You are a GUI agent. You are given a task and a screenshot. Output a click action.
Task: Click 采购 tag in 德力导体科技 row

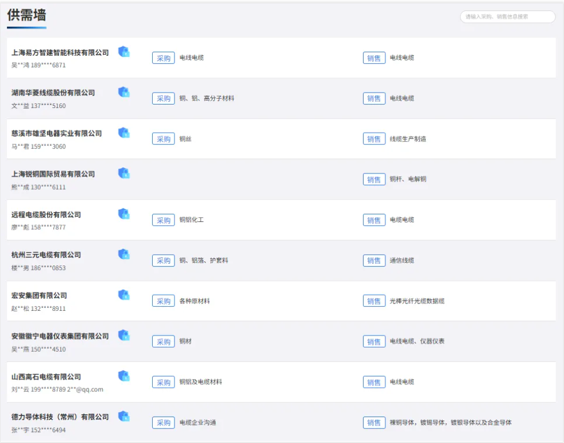click(x=163, y=423)
